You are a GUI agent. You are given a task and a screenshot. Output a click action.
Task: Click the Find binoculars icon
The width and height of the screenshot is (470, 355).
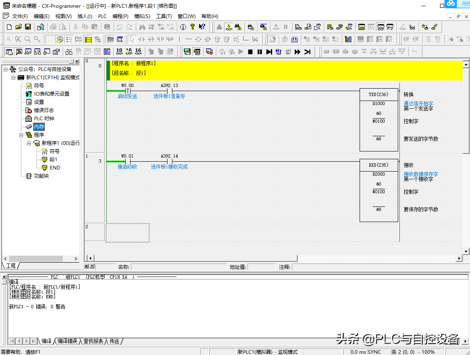[x=142, y=27]
